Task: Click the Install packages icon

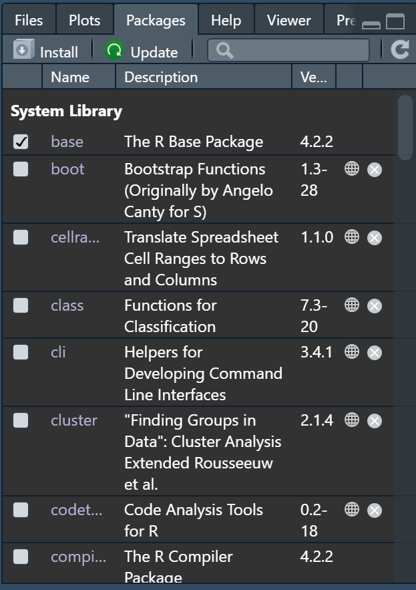Action: pyautogui.click(x=23, y=49)
